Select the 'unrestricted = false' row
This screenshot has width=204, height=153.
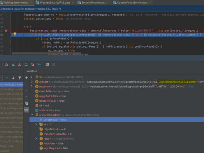click(117, 120)
